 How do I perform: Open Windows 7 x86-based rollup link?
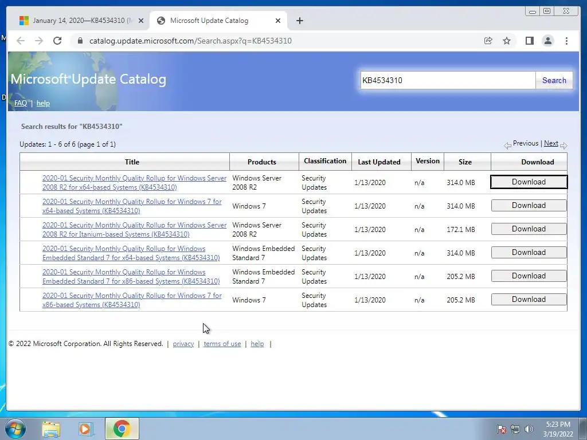point(132,300)
